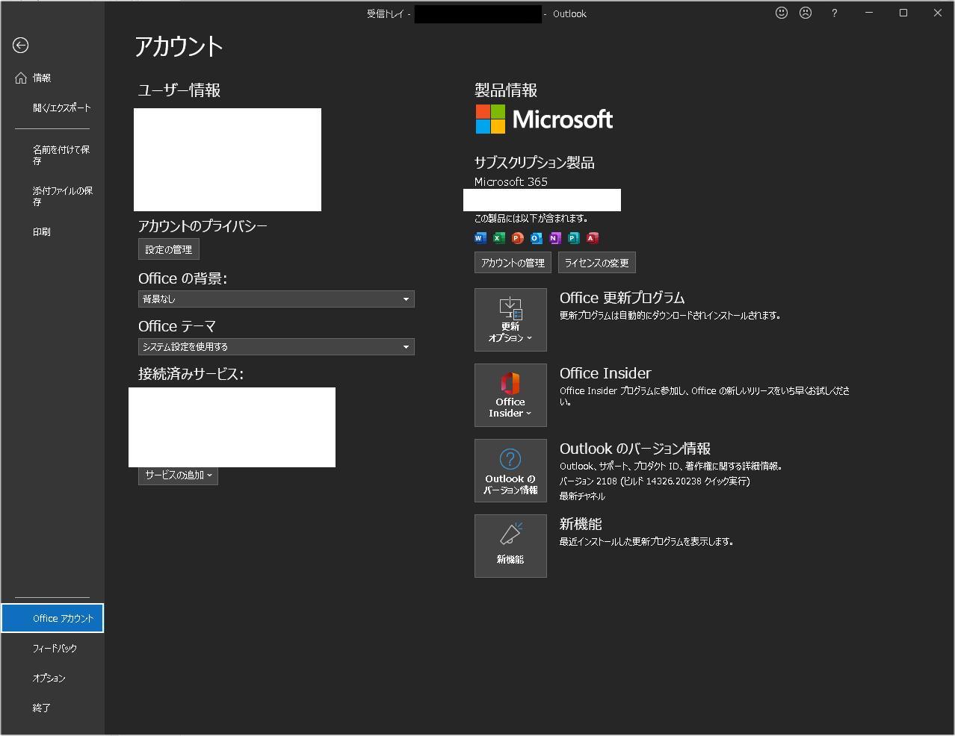Click Outlook のバージョン情報 button

pyautogui.click(x=510, y=470)
